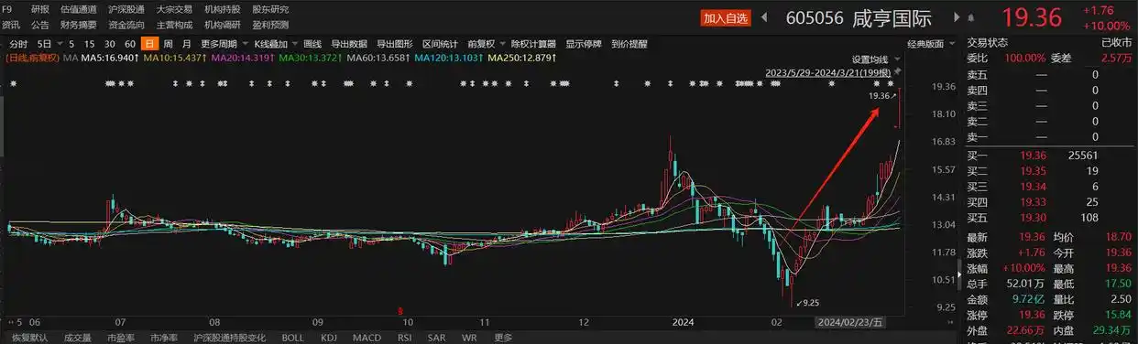
Task: Open 估值通道 menu item
Action: [79, 9]
